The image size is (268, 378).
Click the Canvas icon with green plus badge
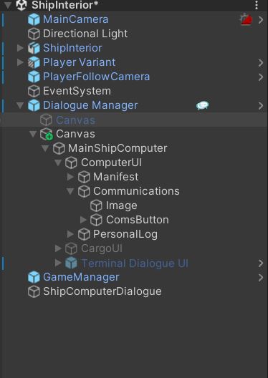pos(47,134)
